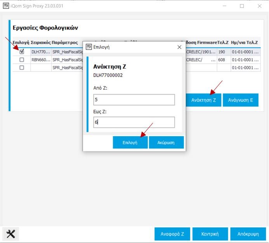
Task: Select the empty third row checkbox
Action: pyautogui.click(x=22, y=68)
